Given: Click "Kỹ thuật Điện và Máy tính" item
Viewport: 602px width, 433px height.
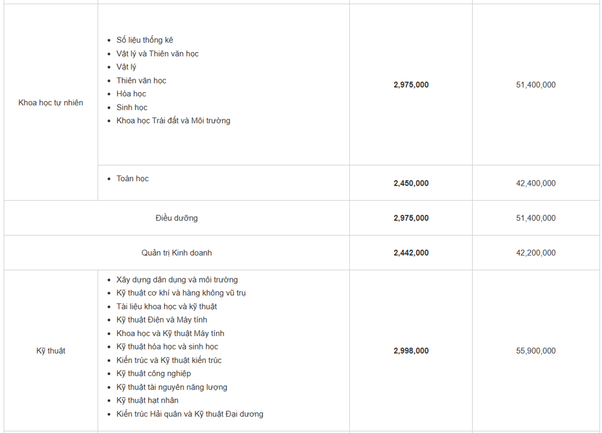Looking at the screenshot, I should [x=162, y=320].
